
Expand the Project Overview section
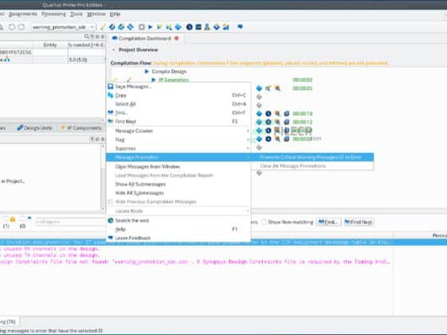tap(113, 49)
